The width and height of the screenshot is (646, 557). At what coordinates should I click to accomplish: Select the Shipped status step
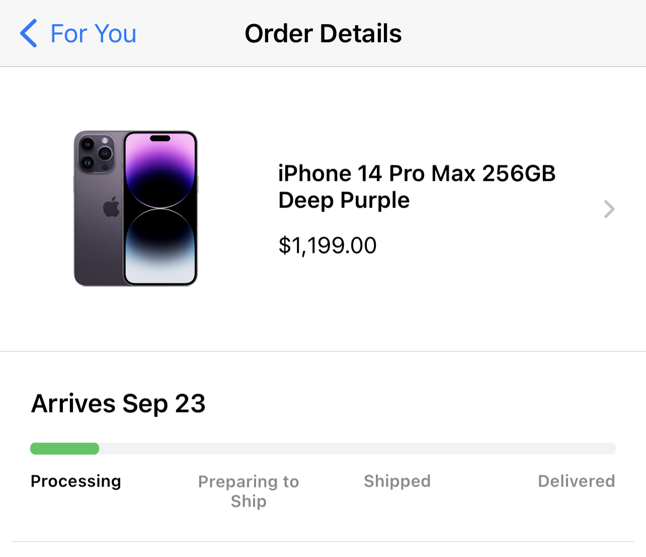(397, 481)
